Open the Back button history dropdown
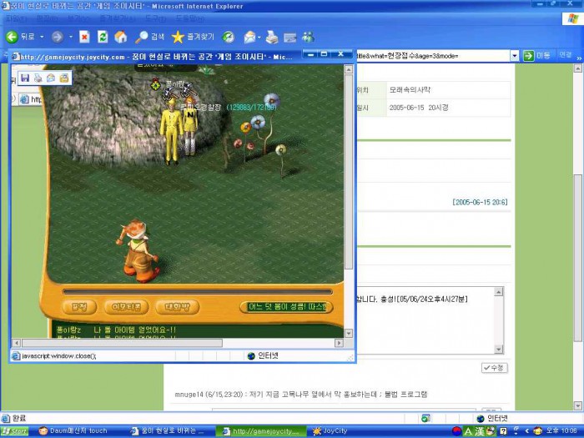 [42, 37]
